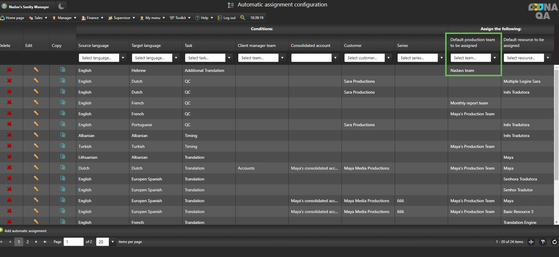Open the Source language filter dropdown

coord(123,58)
